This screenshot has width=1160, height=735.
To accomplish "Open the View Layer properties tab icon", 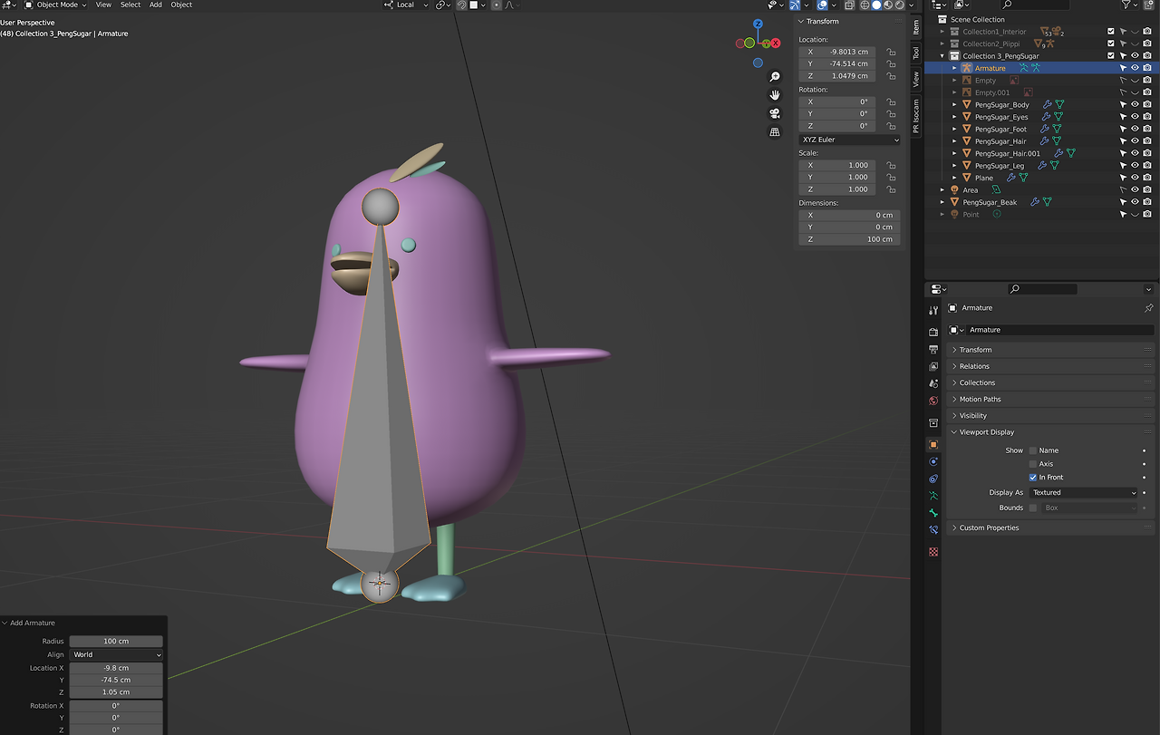I will [933, 366].
